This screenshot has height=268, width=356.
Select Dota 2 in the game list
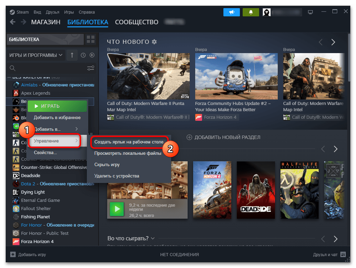53,184
